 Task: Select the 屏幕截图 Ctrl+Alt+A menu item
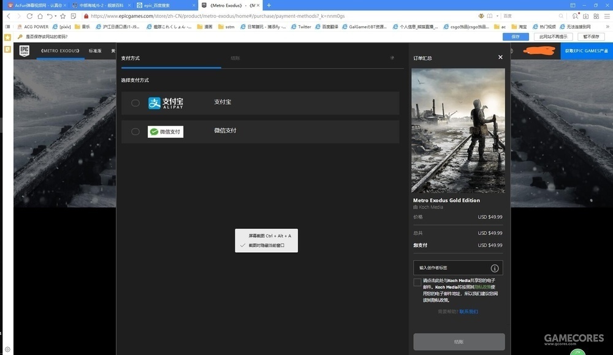(x=270, y=236)
